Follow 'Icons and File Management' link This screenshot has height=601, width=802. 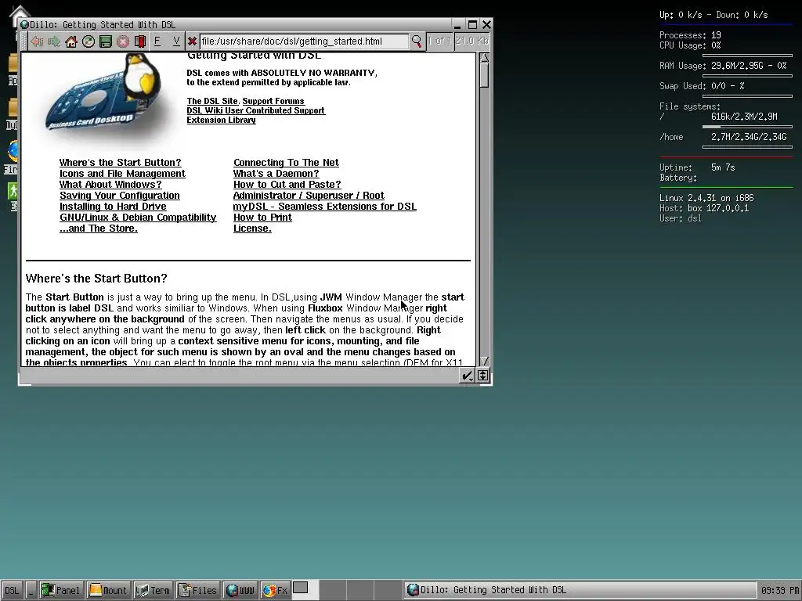pos(122,174)
